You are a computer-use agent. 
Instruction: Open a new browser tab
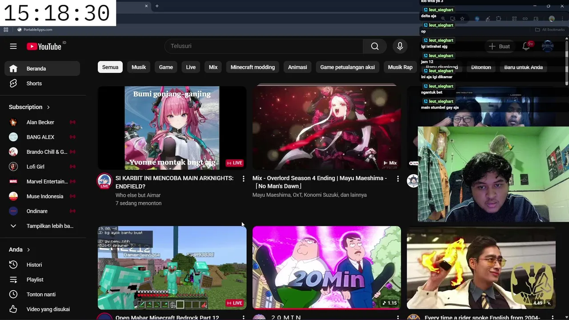(157, 6)
